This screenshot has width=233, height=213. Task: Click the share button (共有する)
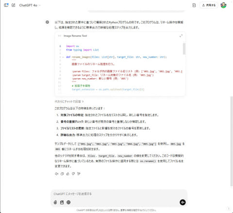(209, 5)
